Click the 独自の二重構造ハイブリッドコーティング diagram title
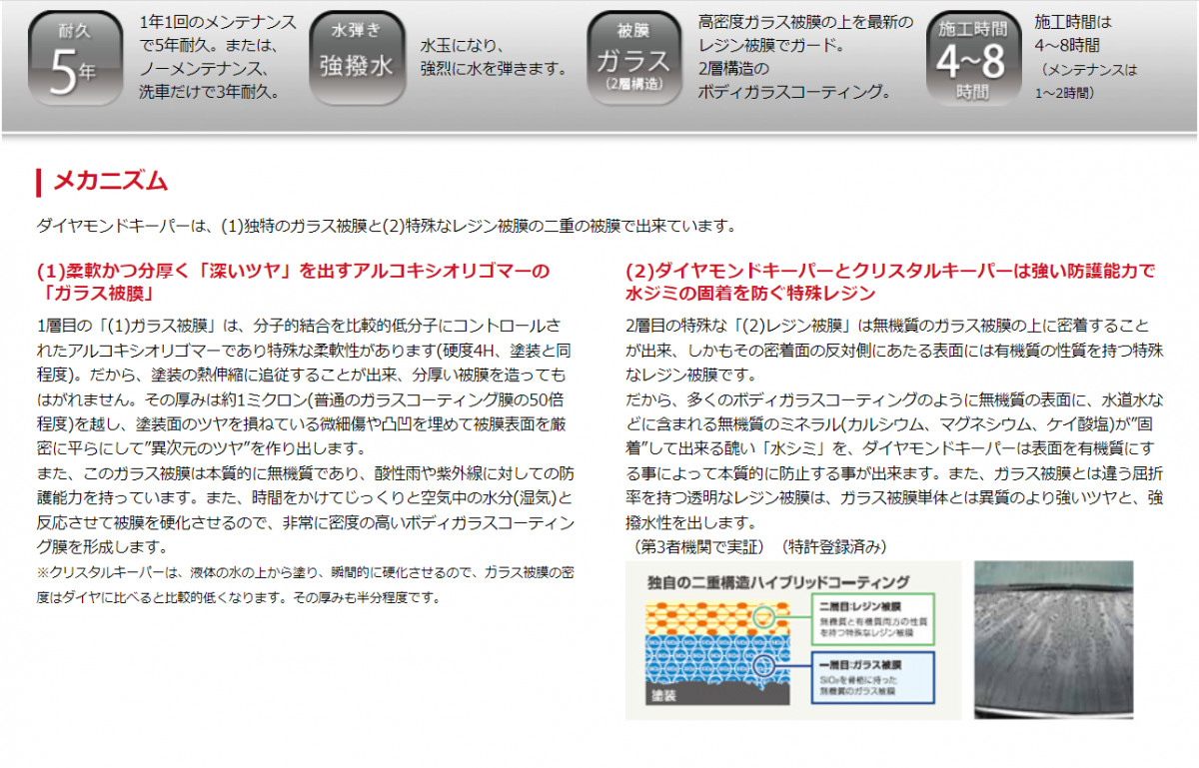 click(777, 581)
